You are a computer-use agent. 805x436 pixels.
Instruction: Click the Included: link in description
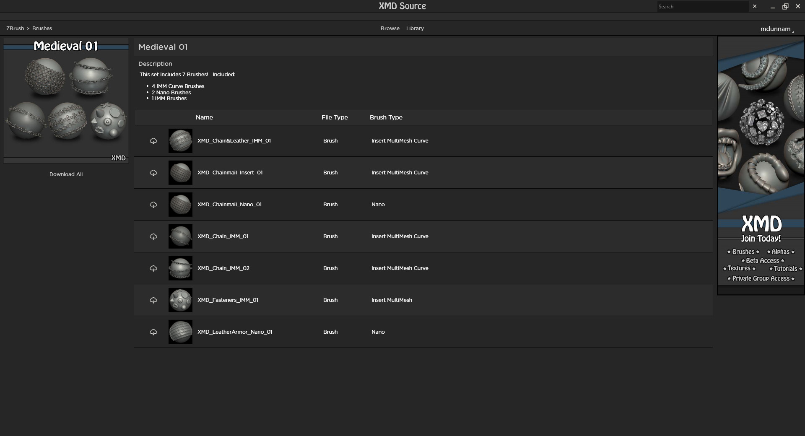click(x=224, y=75)
